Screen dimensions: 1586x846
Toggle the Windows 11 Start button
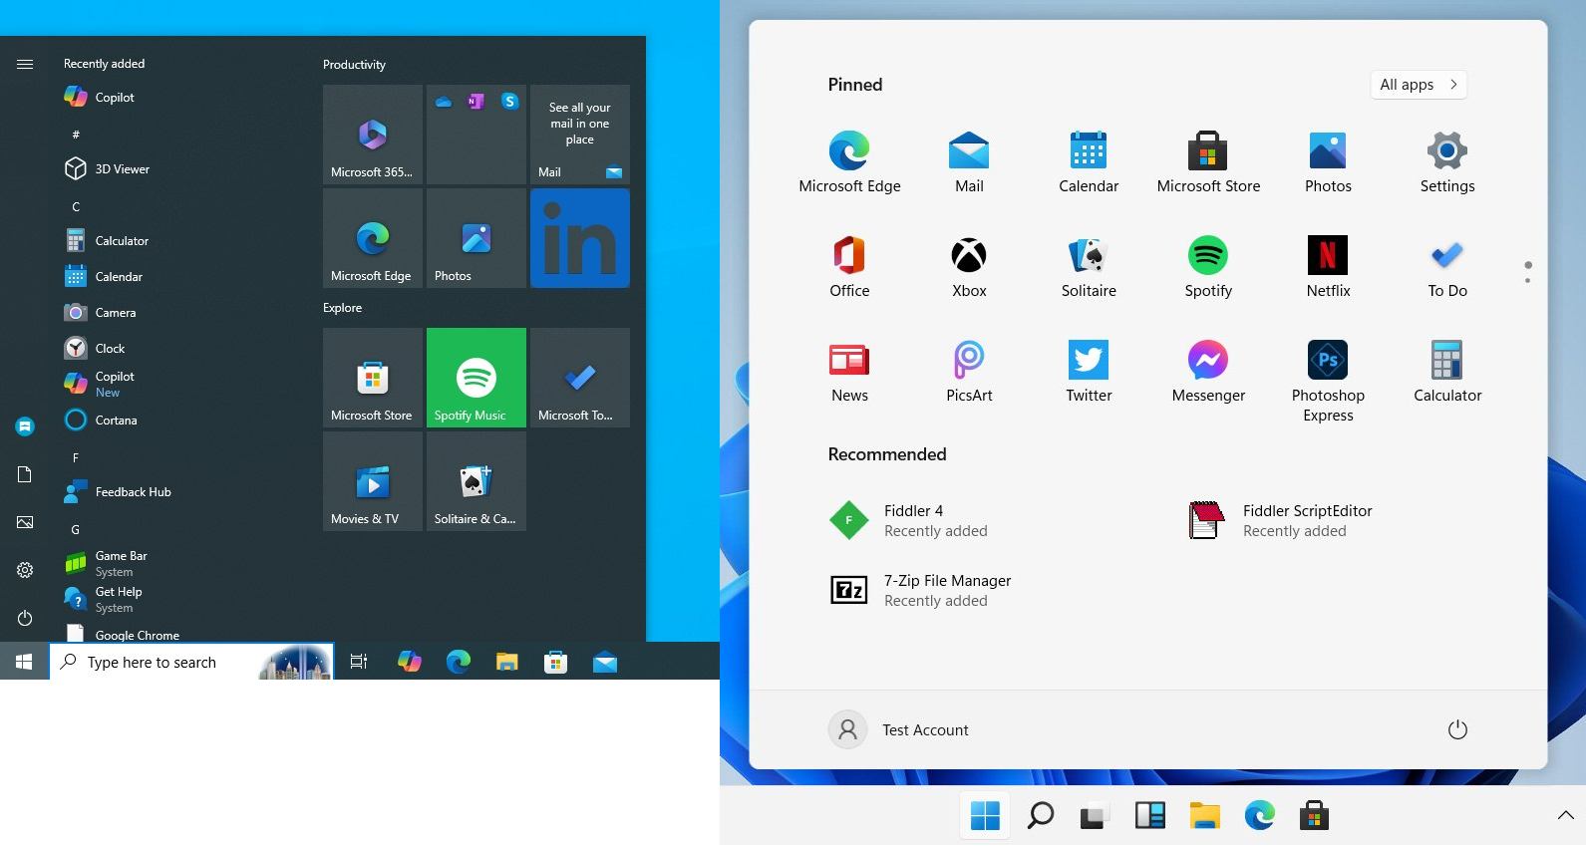pos(985,816)
